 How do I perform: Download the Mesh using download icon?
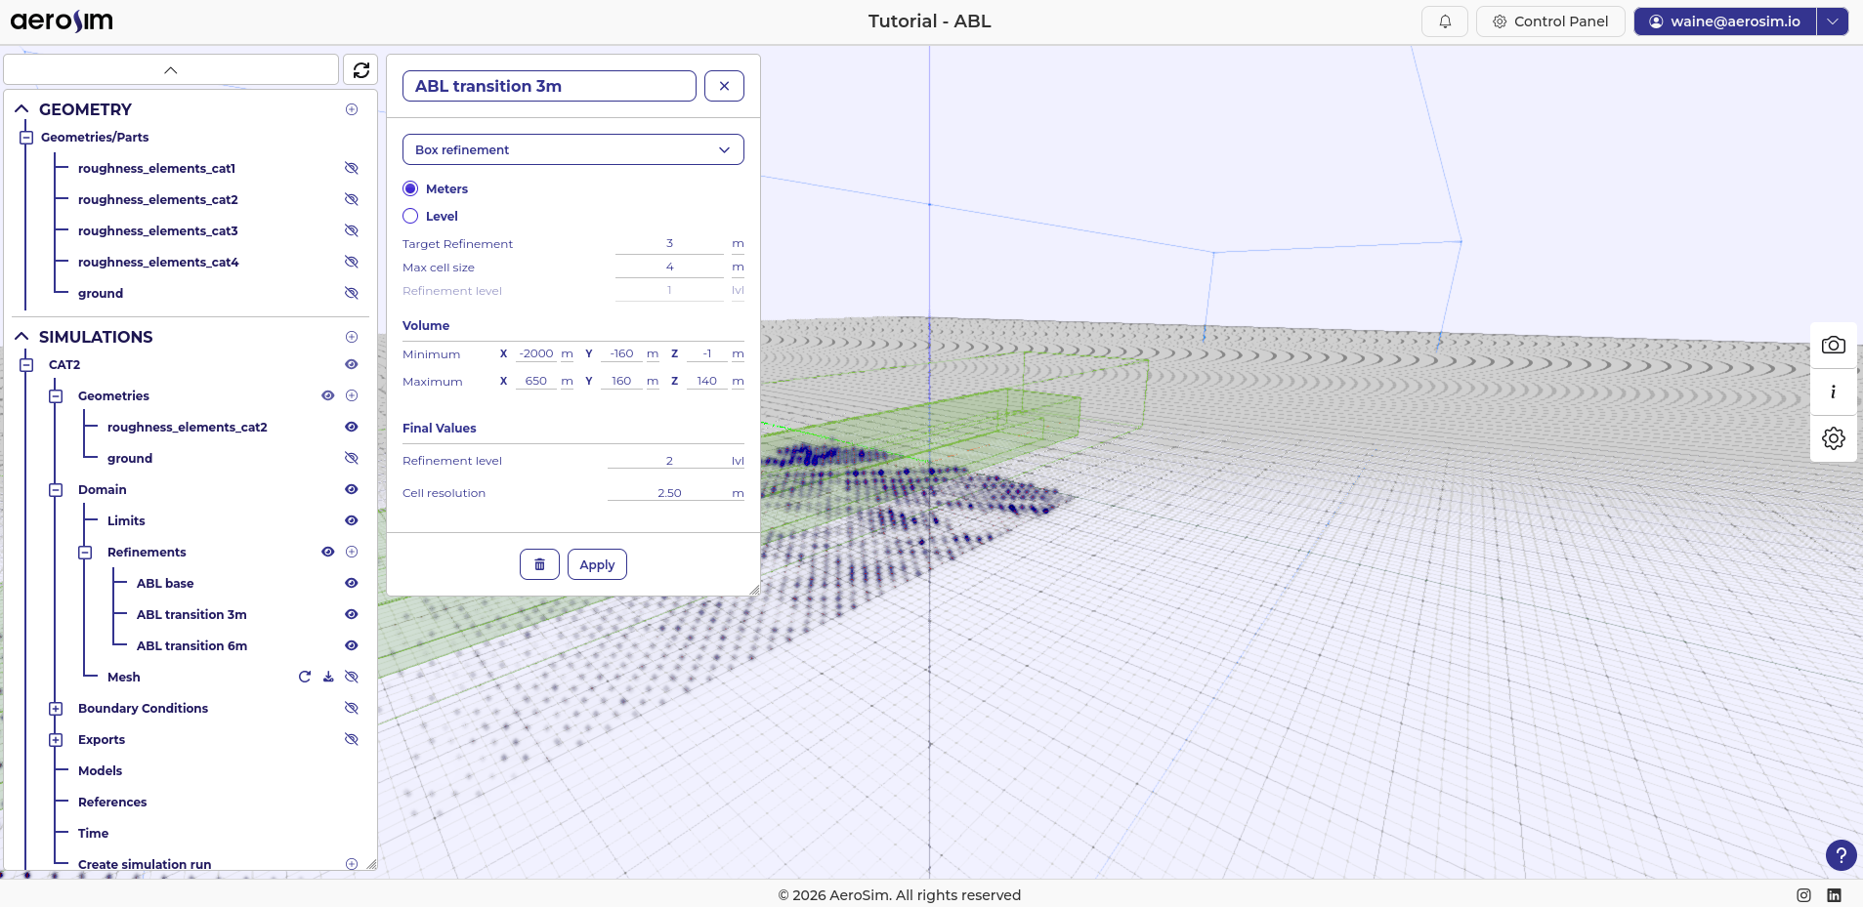328,677
